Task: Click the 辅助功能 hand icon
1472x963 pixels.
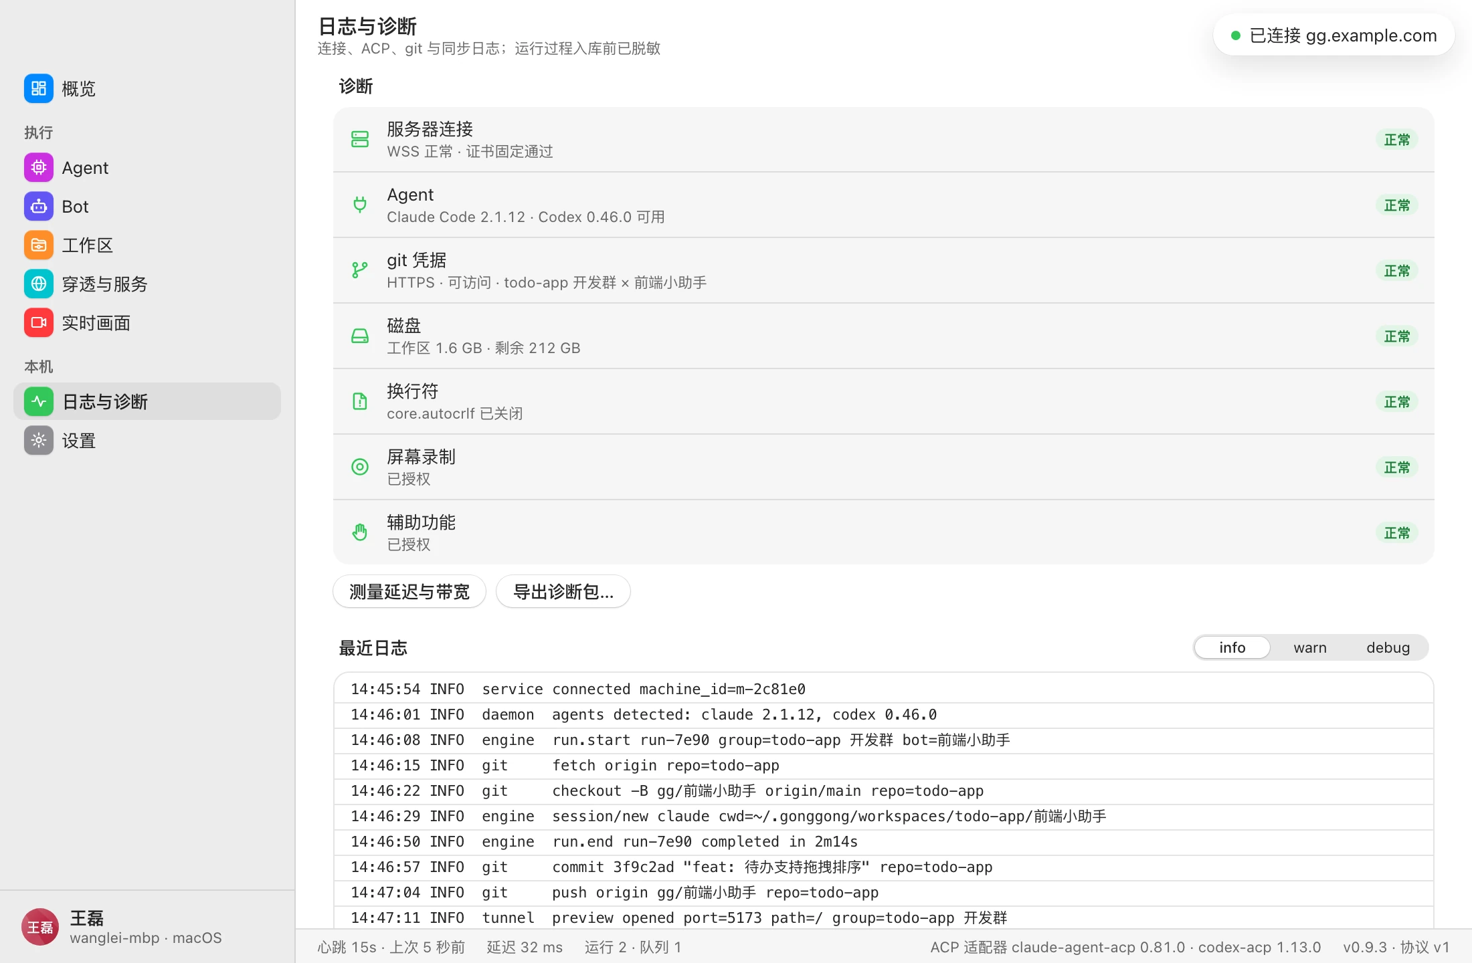Action: coord(360,532)
